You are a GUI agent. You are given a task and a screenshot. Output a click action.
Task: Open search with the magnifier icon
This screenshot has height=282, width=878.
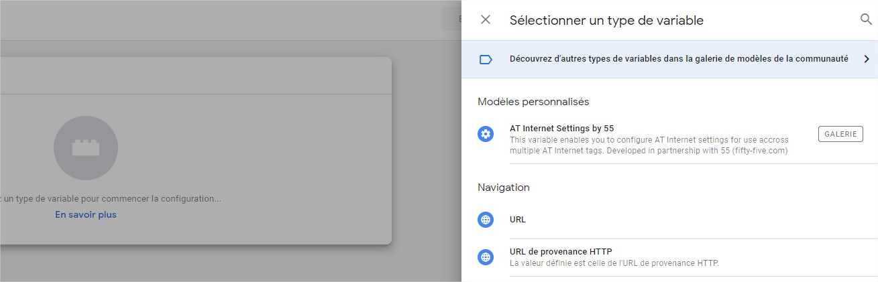coord(866,19)
